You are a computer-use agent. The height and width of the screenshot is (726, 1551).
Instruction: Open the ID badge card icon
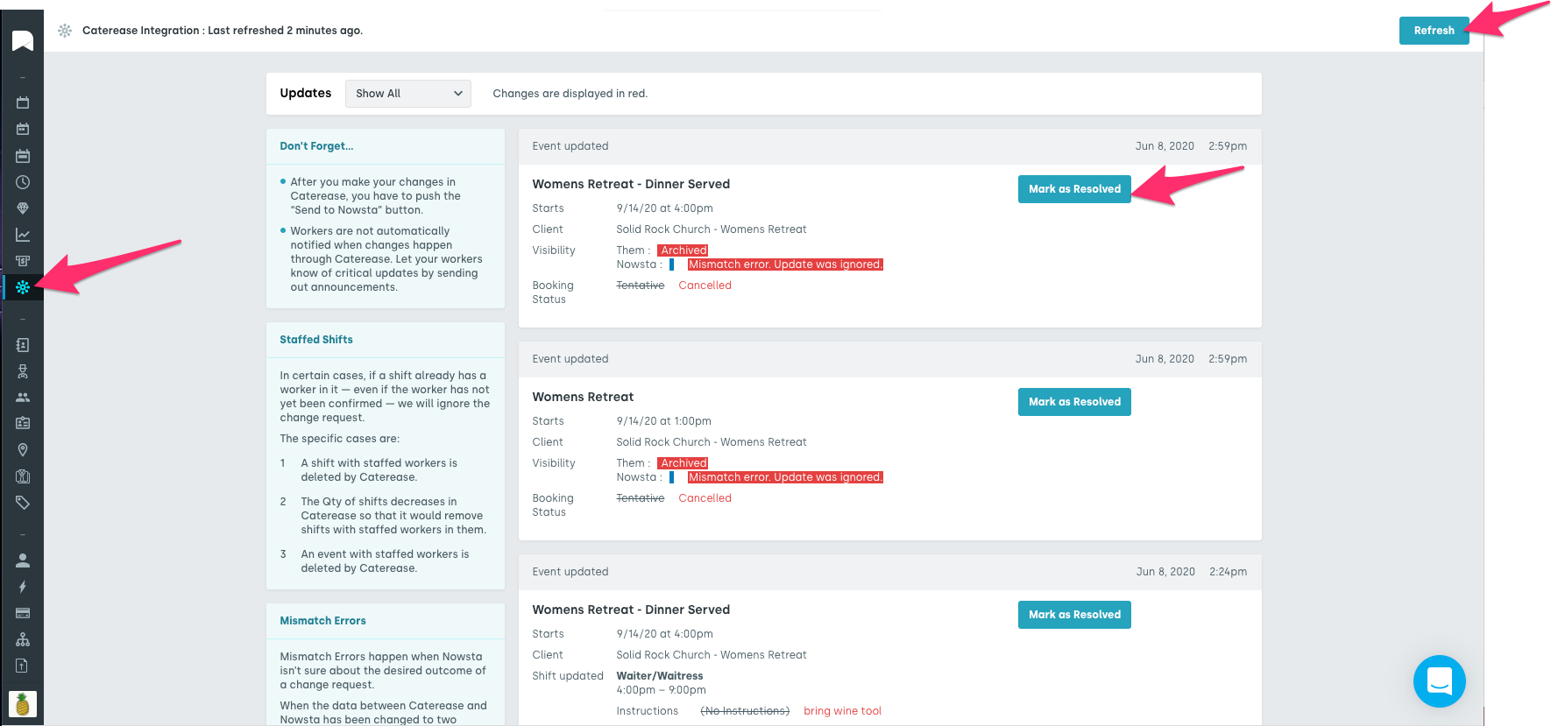tap(23, 423)
